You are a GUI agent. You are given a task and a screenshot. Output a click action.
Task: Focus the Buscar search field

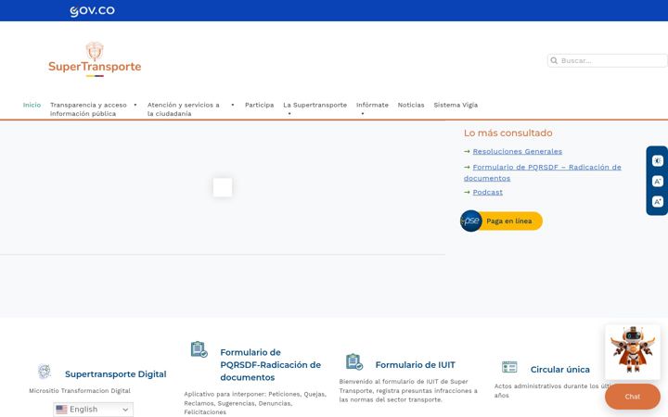coord(607,60)
